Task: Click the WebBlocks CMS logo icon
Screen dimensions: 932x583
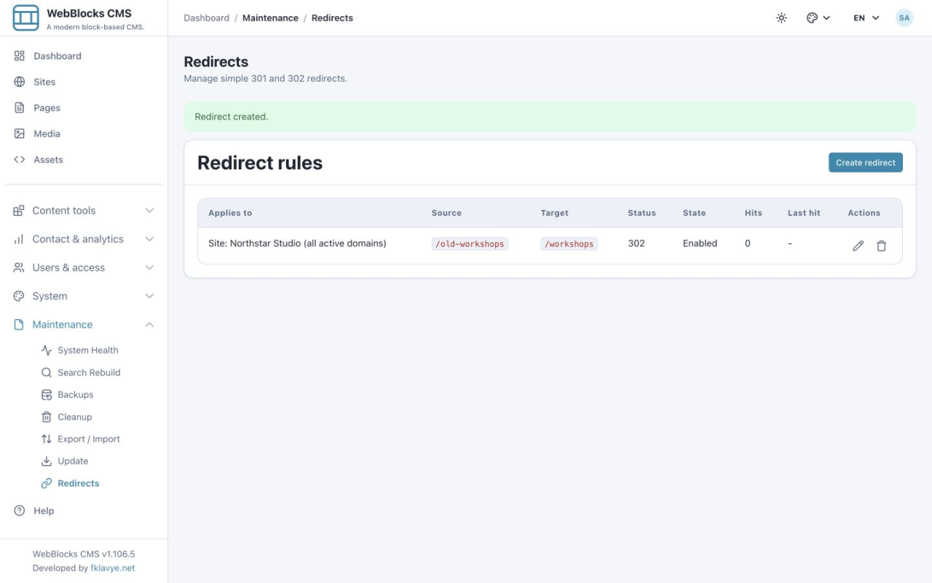Action: coord(25,17)
